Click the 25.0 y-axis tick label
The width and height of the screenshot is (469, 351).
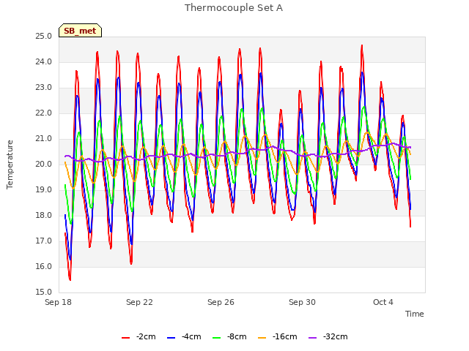(x=44, y=37)
